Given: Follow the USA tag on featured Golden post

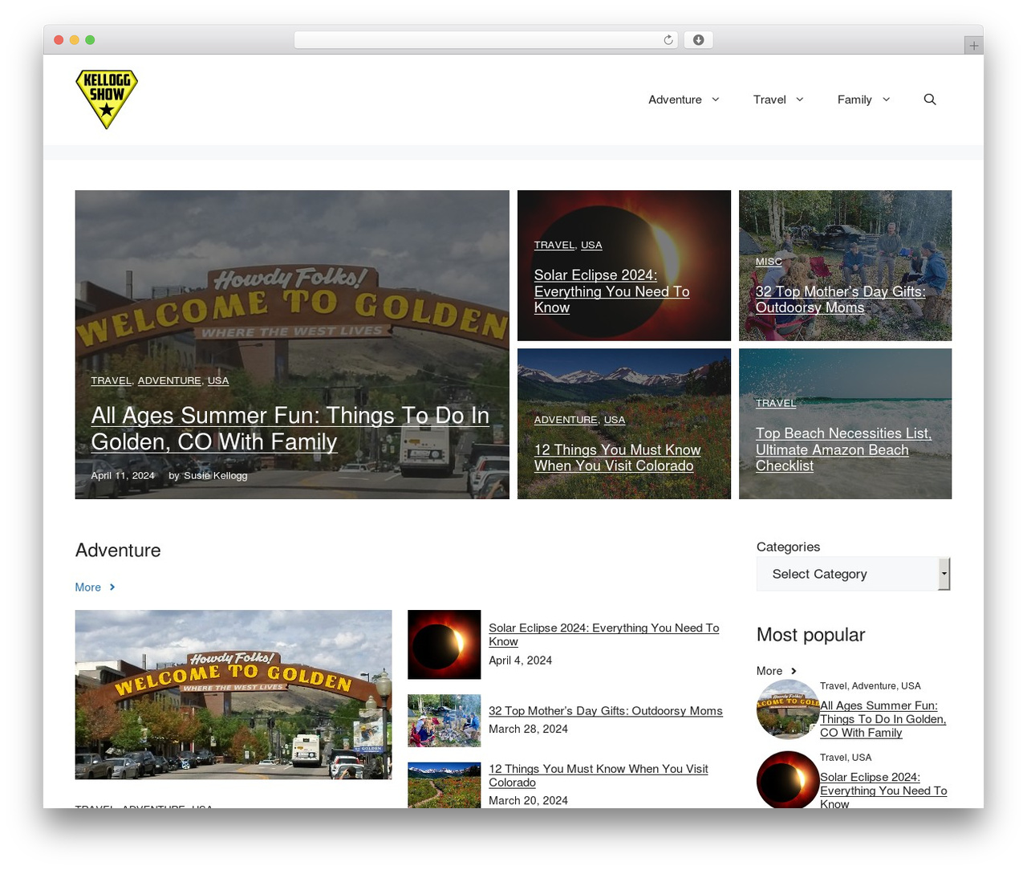Looking at the screenshot, I should [x=218, y=380].
